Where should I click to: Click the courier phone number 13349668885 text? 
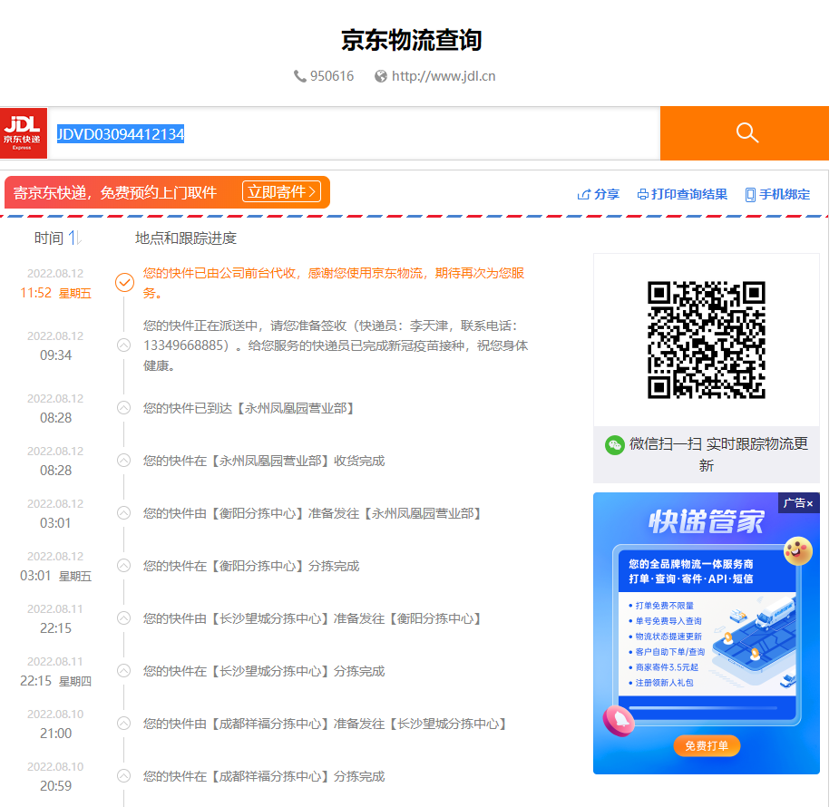point(182,345)
